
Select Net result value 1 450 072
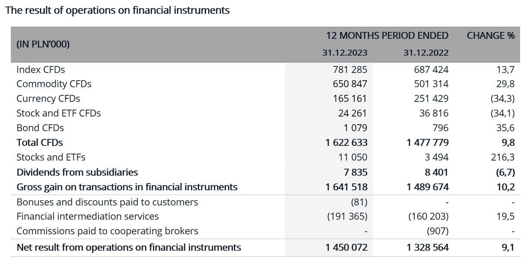346,248
